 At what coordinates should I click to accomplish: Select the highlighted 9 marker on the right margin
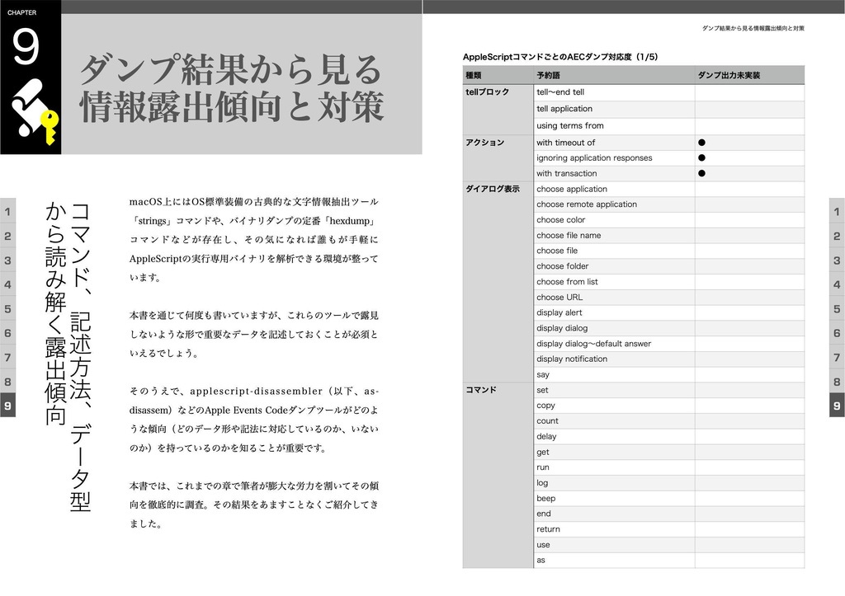click(x=835, y=405)
